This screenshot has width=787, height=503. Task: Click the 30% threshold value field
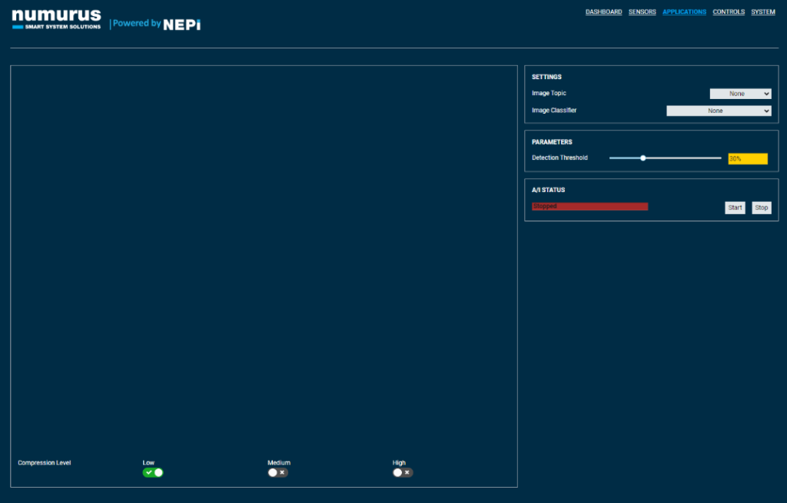pyautogui.click(x=745, y=158)
